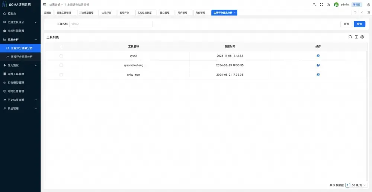This screenshot has height=192, width=372.
Task: Select 主观评分结果分析 in the sidebar
Action: [x=20, y=48]
